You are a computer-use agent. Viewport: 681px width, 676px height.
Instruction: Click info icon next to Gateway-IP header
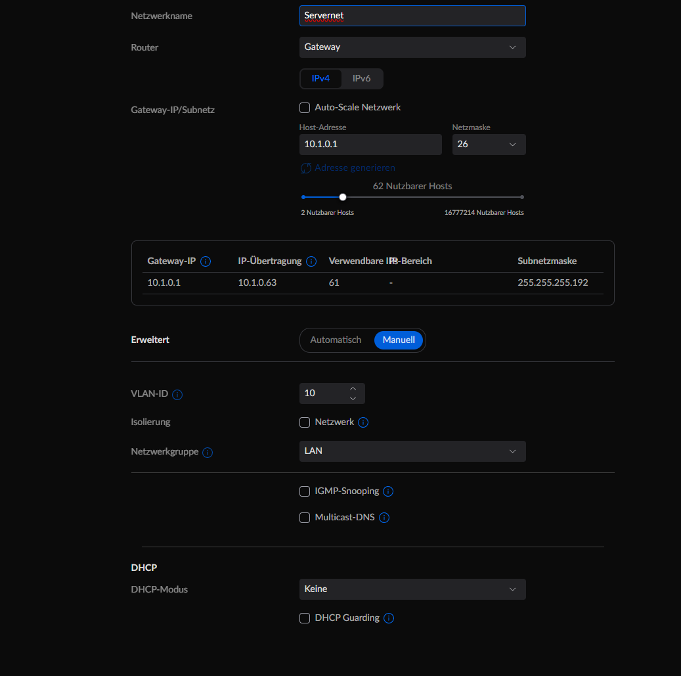pos(206,261)
